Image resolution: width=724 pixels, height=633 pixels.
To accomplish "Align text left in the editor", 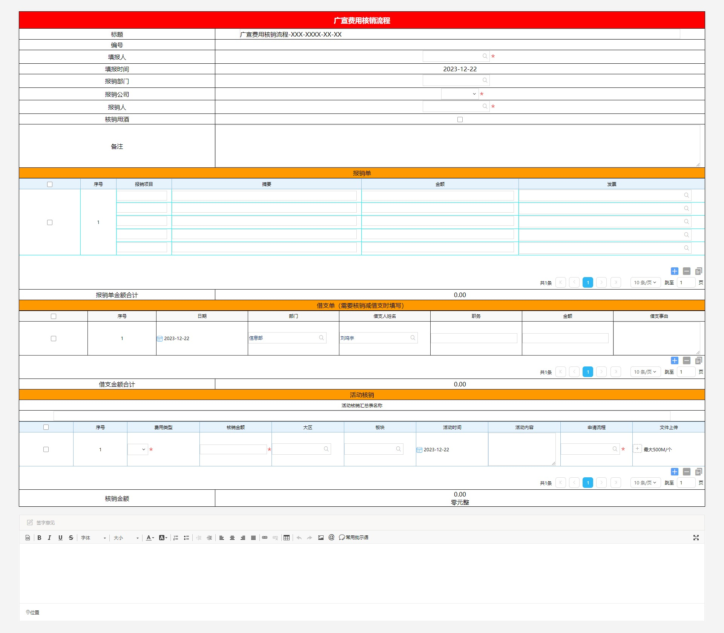I will [x=222, y=538].
